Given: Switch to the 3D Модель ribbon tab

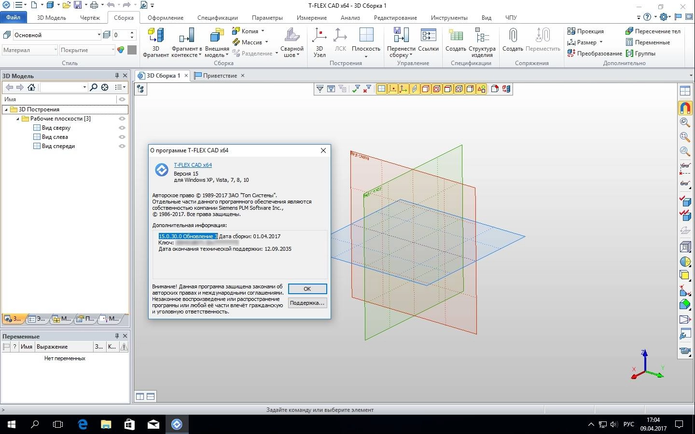Looking at the screenshot, I should click(51, 17).
